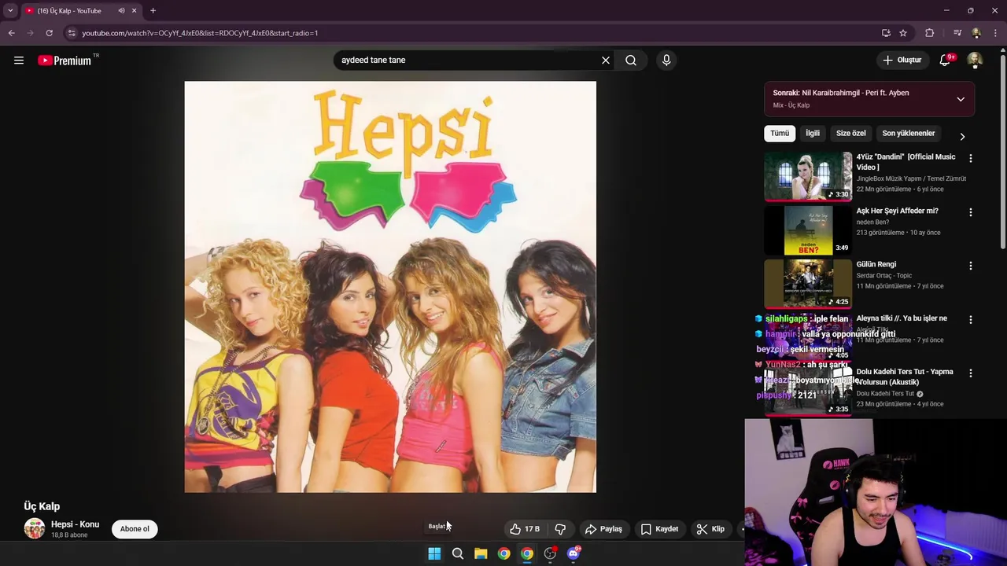The image size is (1007, 566).
Task: Open options menu for 4Yüz Dandini video
Action: pos(971,159)
